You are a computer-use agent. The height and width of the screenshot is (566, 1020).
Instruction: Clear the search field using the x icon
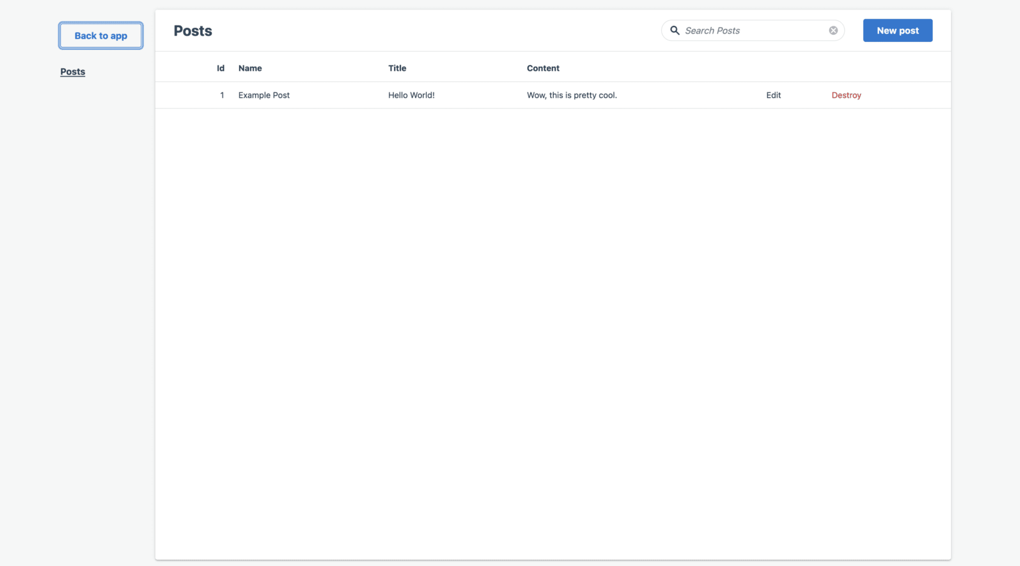click(x=833, y=30)
